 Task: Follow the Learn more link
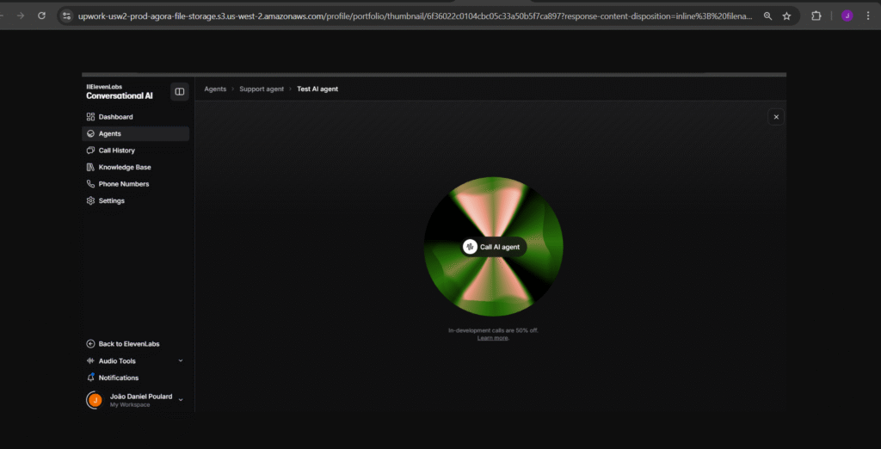(493, 338)
